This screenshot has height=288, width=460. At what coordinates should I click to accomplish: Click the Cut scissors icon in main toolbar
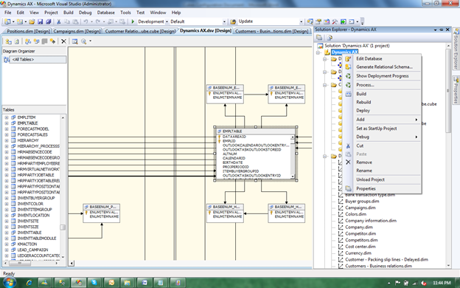pos(59,21)
